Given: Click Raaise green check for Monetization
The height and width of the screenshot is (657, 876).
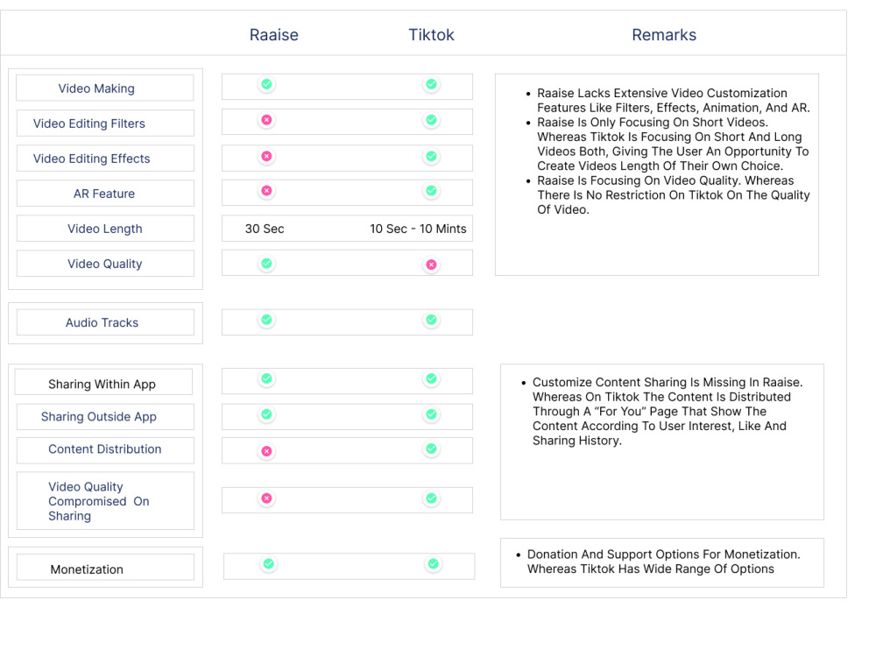Looking at the screenshot, I should click(x=269, y=563).
